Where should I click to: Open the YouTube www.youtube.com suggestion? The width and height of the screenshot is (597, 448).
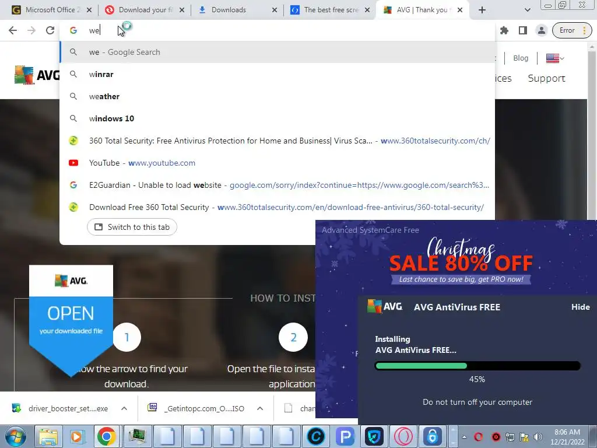pos(277,163)
